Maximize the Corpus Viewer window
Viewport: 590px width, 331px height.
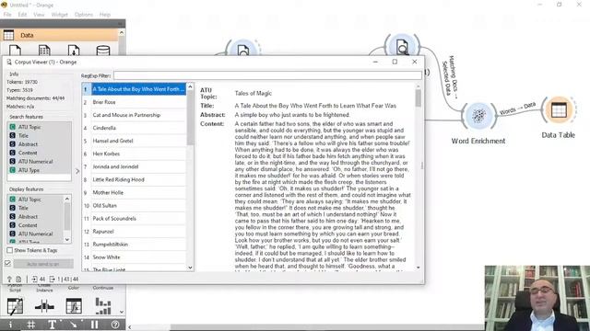(x=395, y=62)
